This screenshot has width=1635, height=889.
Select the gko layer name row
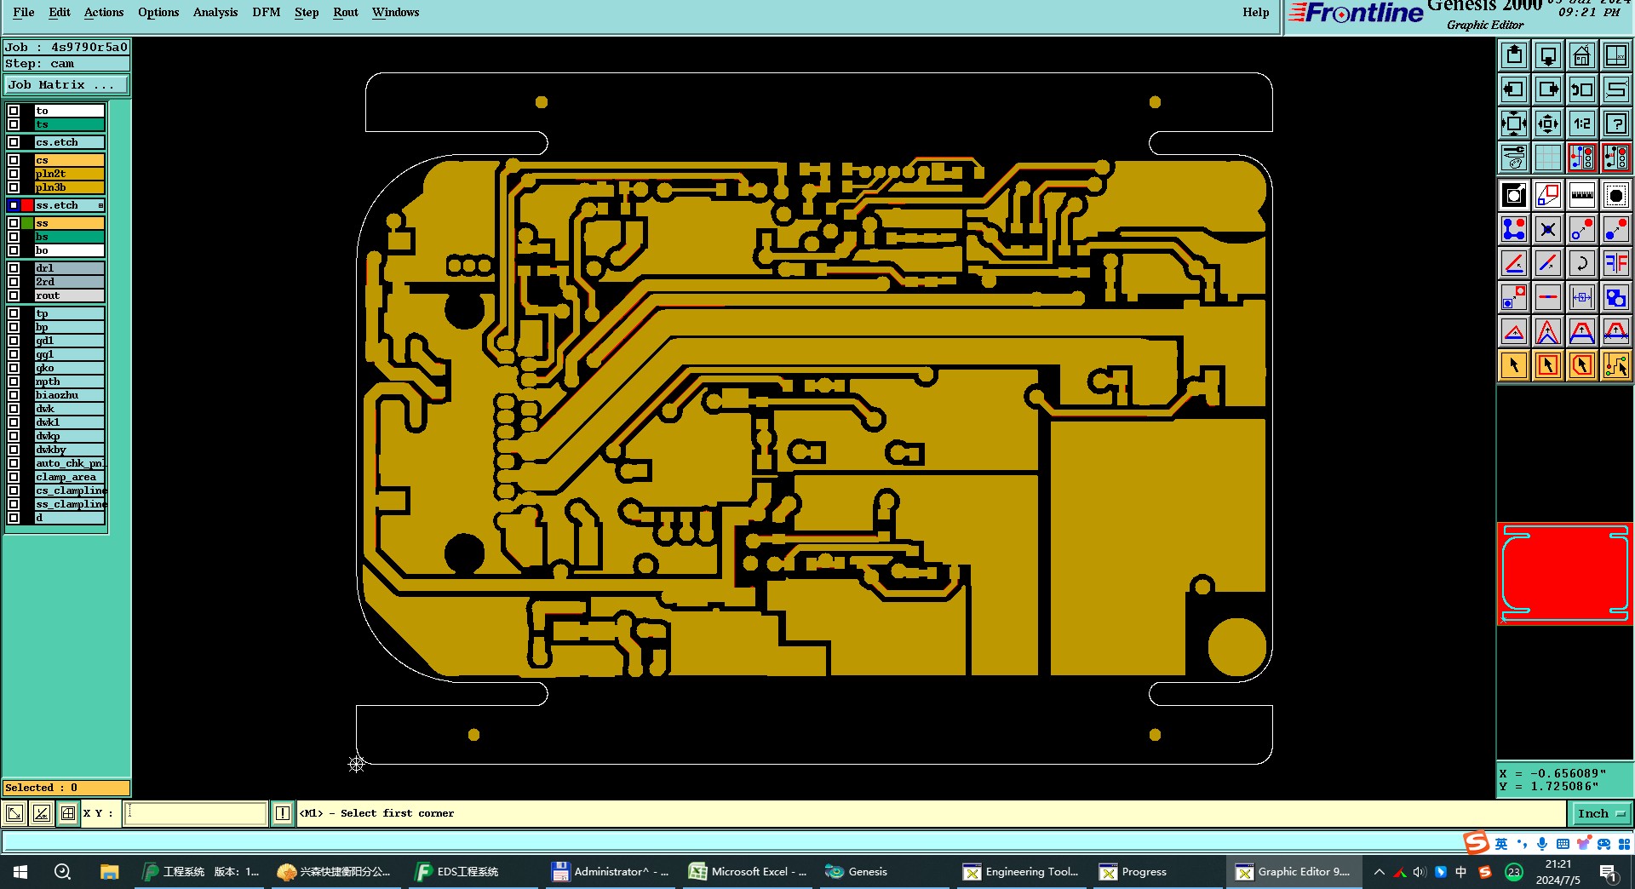(69, 368)
